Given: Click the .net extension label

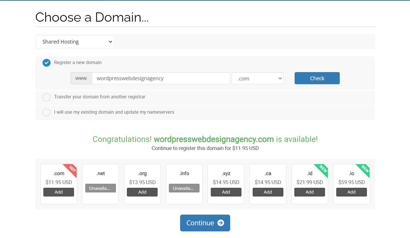Looking at the screenshot, I should (101, 173).
